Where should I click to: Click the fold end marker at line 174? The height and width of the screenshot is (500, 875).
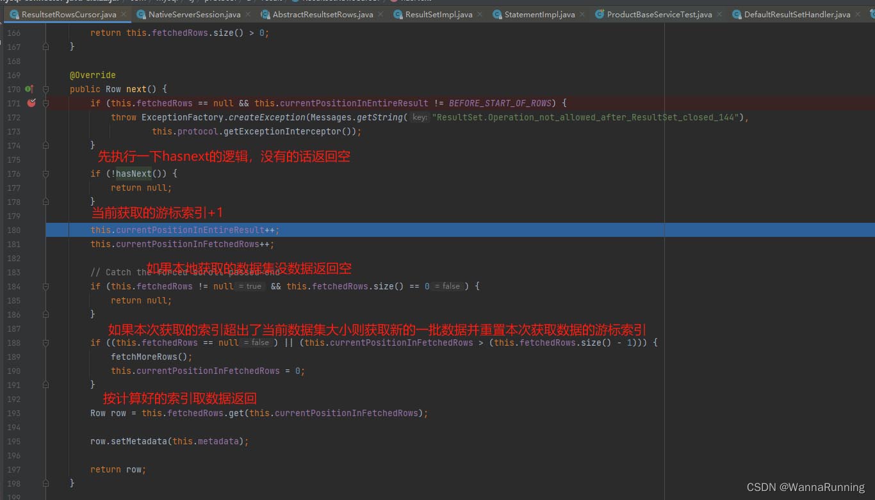tap(45, 145)
